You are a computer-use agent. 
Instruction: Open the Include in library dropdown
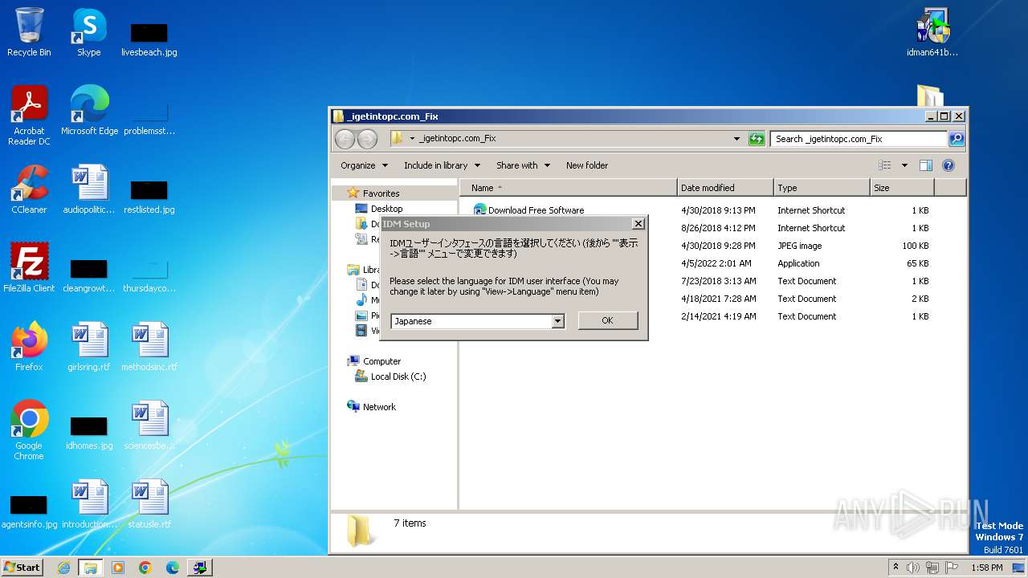[442, 165]
